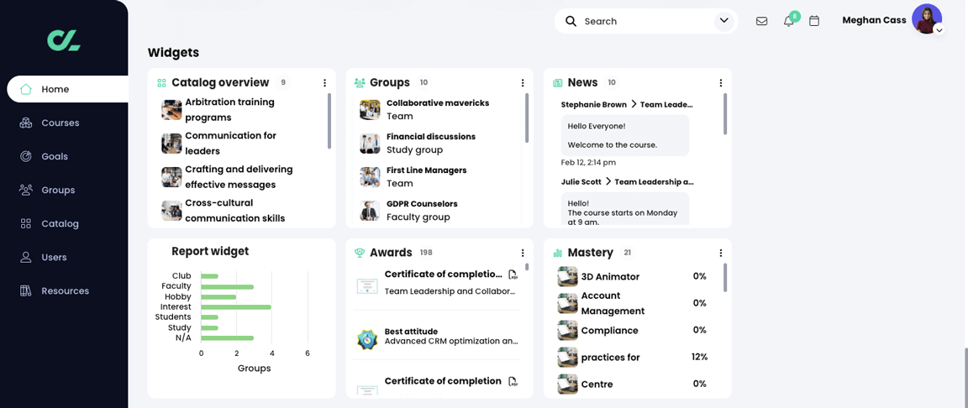Click the Groups widget people icon
This screenshot has width=968, height=408.
click(x=360, y=82)
